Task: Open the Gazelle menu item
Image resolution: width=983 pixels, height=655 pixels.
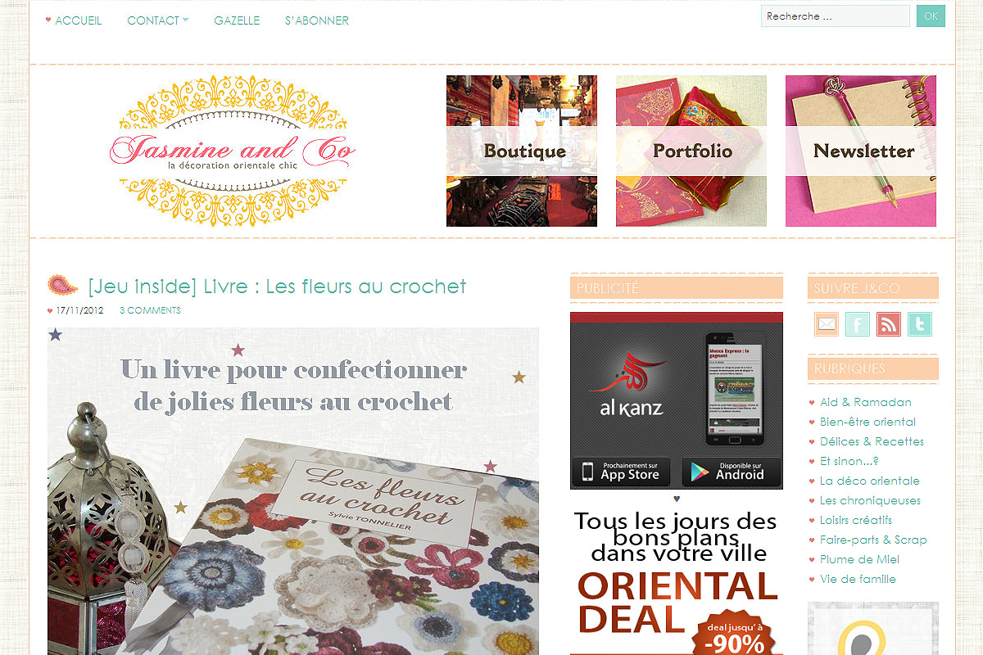Action: tap(237, 20)
